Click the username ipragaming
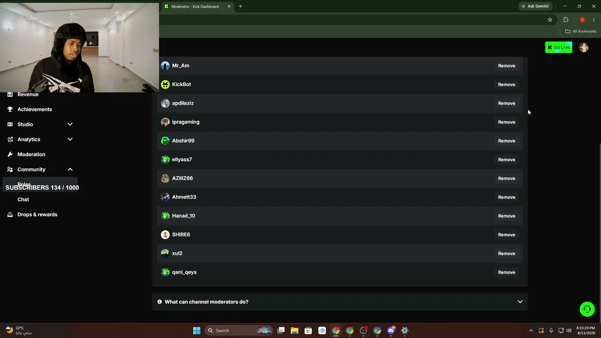Viewport: 601px width, 338px height. tap(185, 122)
